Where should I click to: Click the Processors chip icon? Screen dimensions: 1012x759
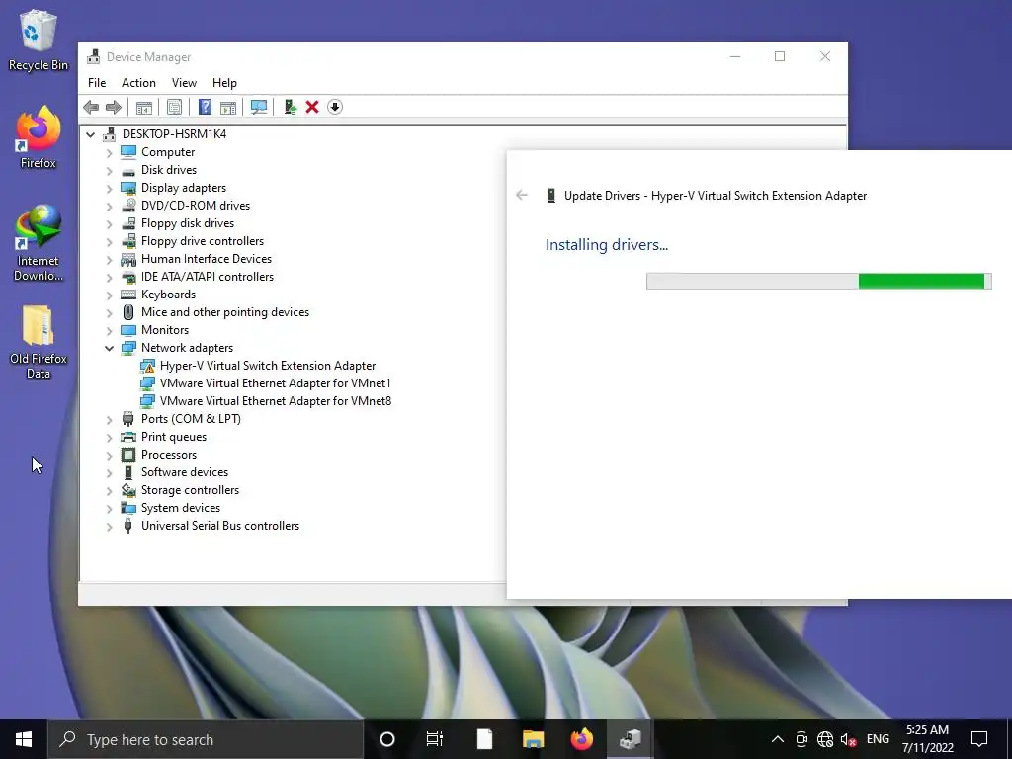128,455
